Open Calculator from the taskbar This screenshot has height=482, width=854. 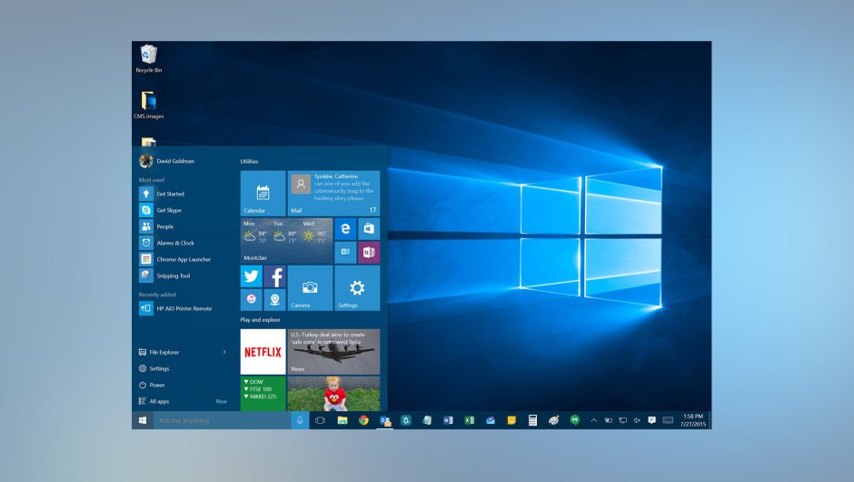click(532, 420)
